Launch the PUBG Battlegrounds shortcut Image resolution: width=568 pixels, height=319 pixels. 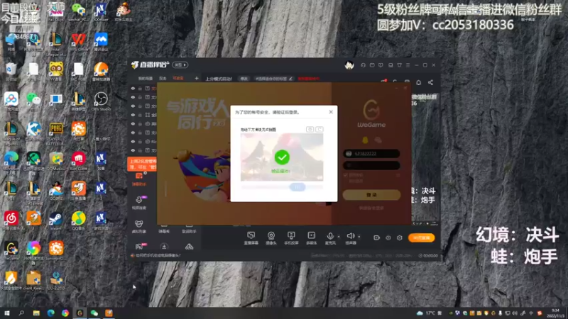coord(56,132)
